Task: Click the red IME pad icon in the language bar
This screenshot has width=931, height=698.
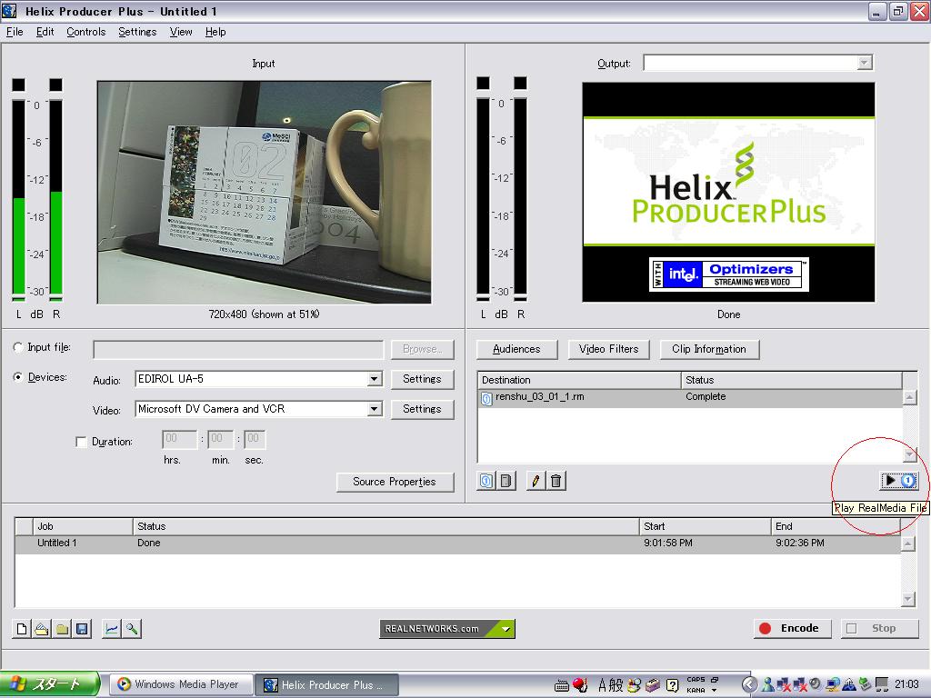Action: point(580,685)
